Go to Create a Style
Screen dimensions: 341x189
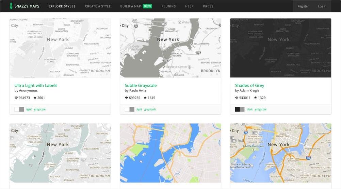(98, 6)
